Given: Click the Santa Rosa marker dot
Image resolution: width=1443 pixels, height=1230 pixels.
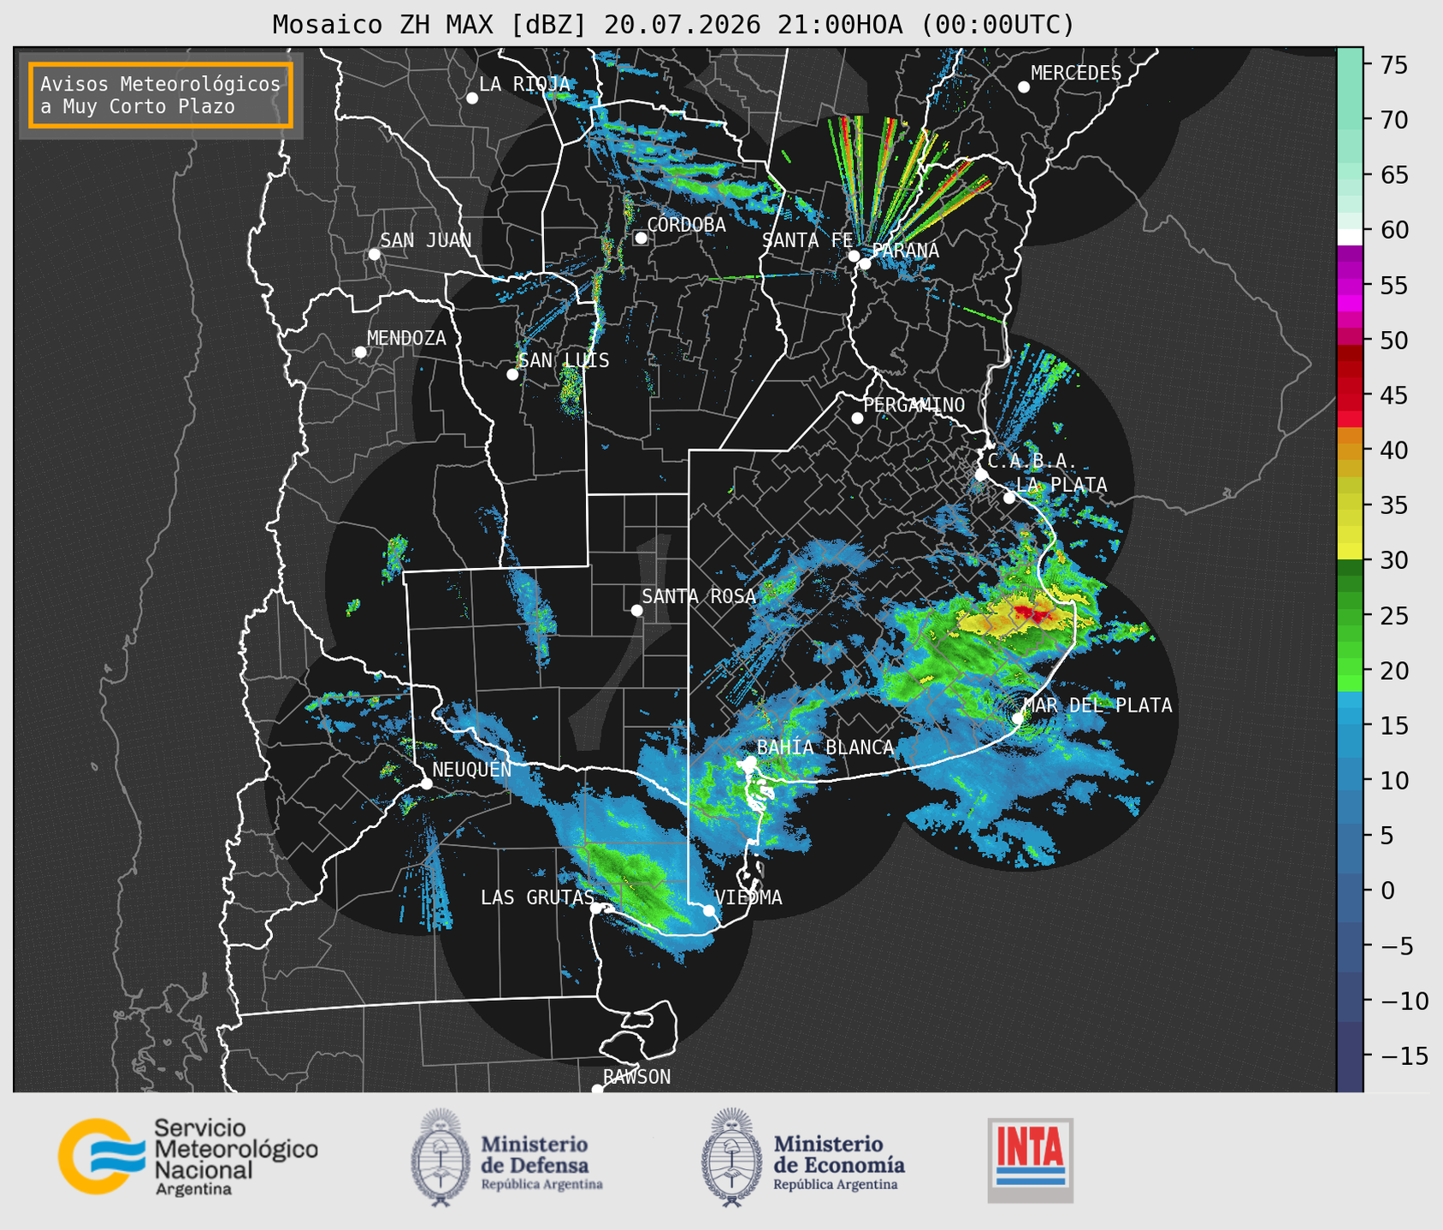Looking at the screenshot, I should [x=636, y=610].
